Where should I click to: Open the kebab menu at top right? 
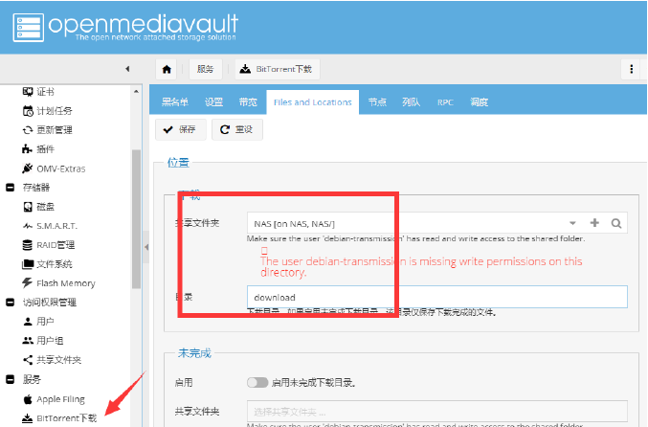click(x=632, y=69)
